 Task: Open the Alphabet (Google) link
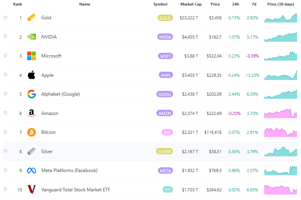(x=60, y=94)
